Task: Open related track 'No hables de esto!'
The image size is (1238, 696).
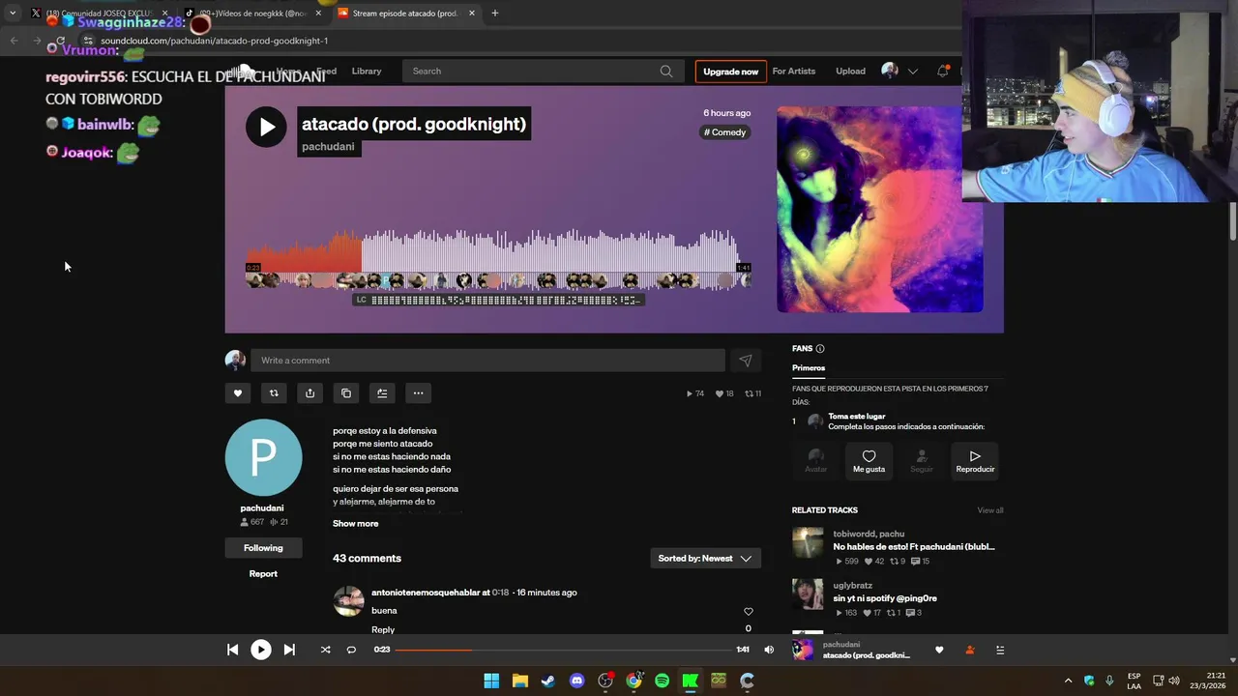Action: 914,547
